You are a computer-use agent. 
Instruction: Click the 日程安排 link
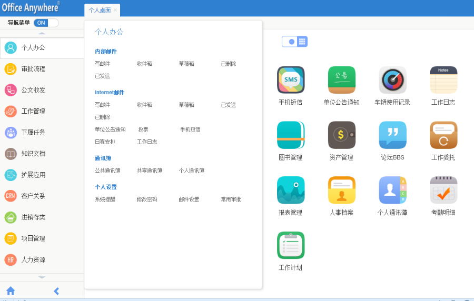pyautogui.click(x=105, y=142)
